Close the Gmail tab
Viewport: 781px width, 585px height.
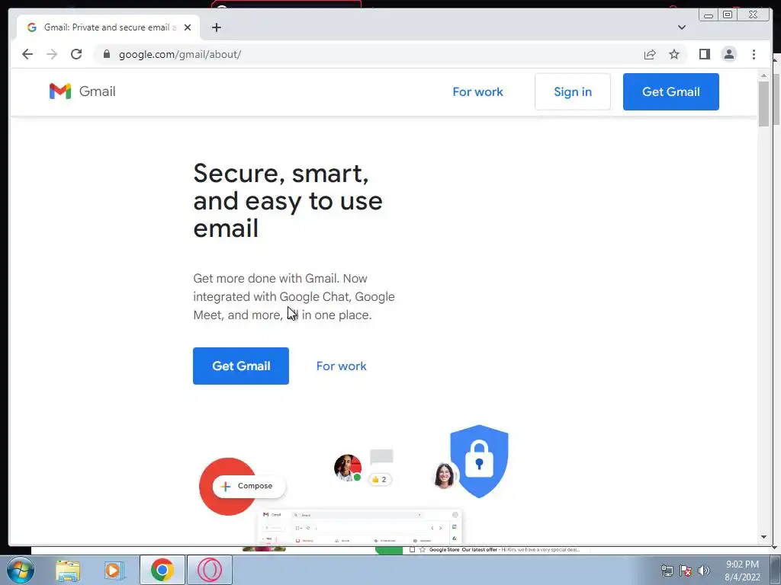point(188,27)
